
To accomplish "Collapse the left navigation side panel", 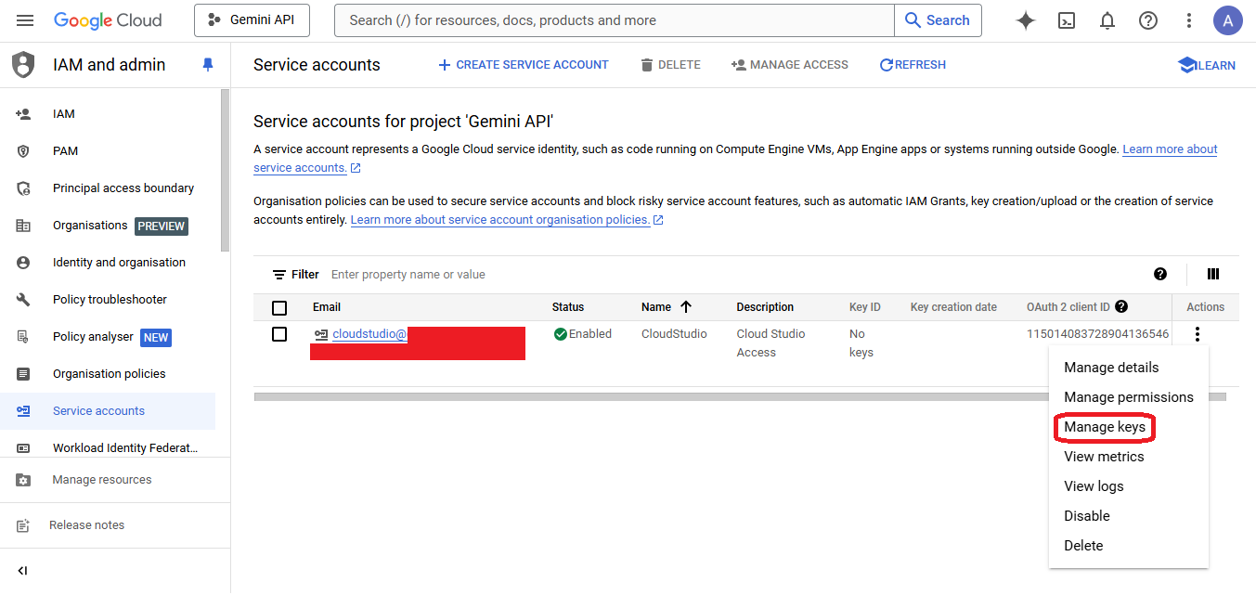I will tap(23, 570).
